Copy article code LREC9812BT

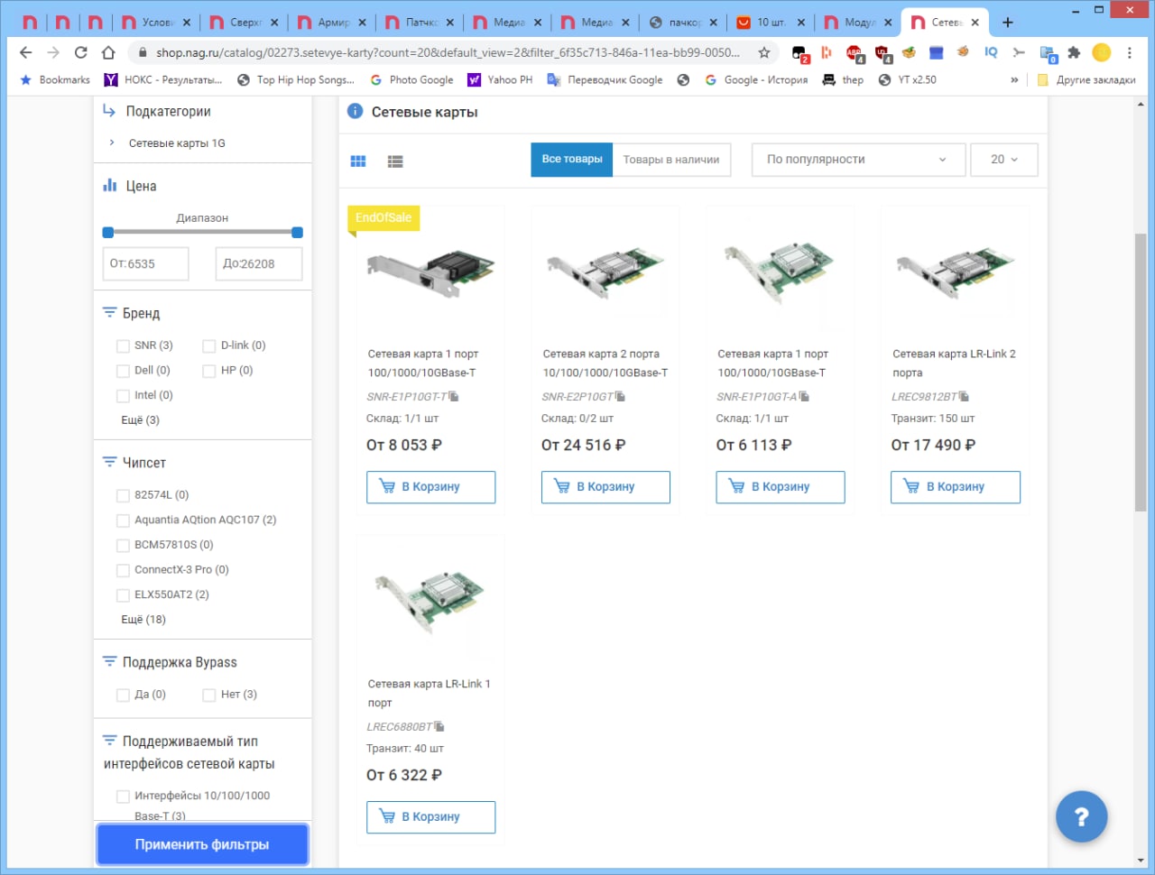pyautogui.click(x=964, y=396)
